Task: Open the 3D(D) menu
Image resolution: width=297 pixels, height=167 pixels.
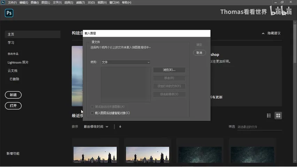Action: pos(91,2)
